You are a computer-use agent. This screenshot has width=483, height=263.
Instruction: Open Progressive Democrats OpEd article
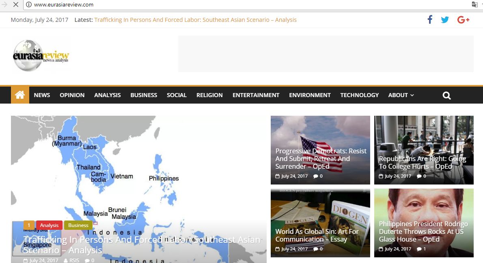click(321, 159)
